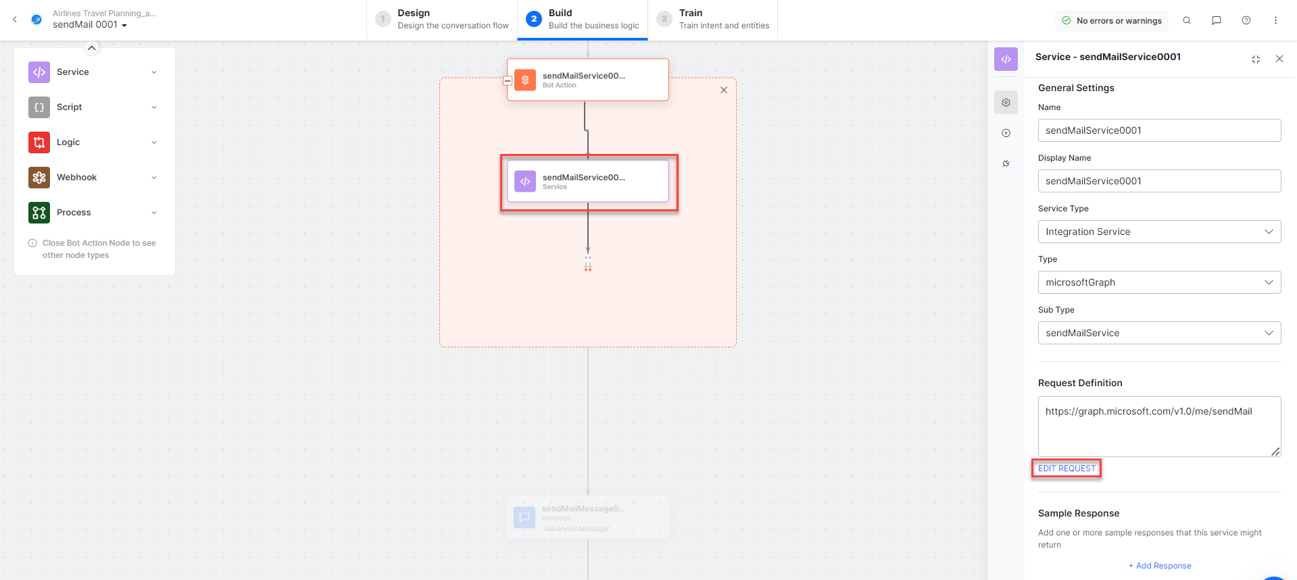This screenshot has width=1297, height=580.
Task: Expand the Sub Type sendMailService dropdown
Action: [x=1159, y=333]
